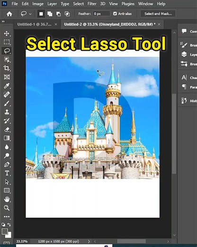Close the Untitled-2 document tab

pyautogui.click(x=159, y=24)
